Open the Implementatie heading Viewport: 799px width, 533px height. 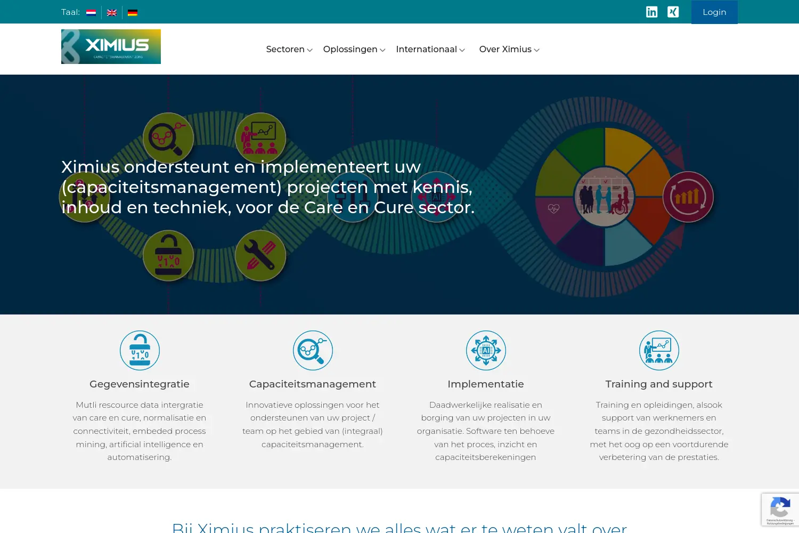point(486,384)
